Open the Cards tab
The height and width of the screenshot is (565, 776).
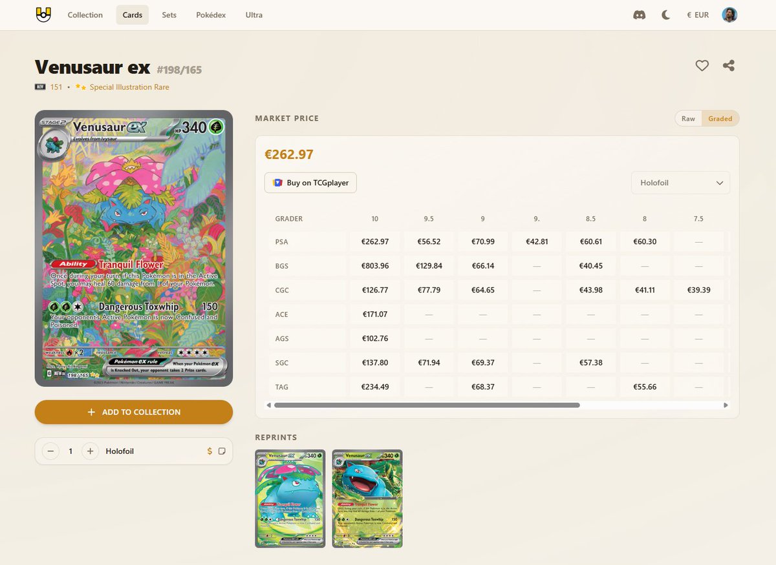(133, 15)
